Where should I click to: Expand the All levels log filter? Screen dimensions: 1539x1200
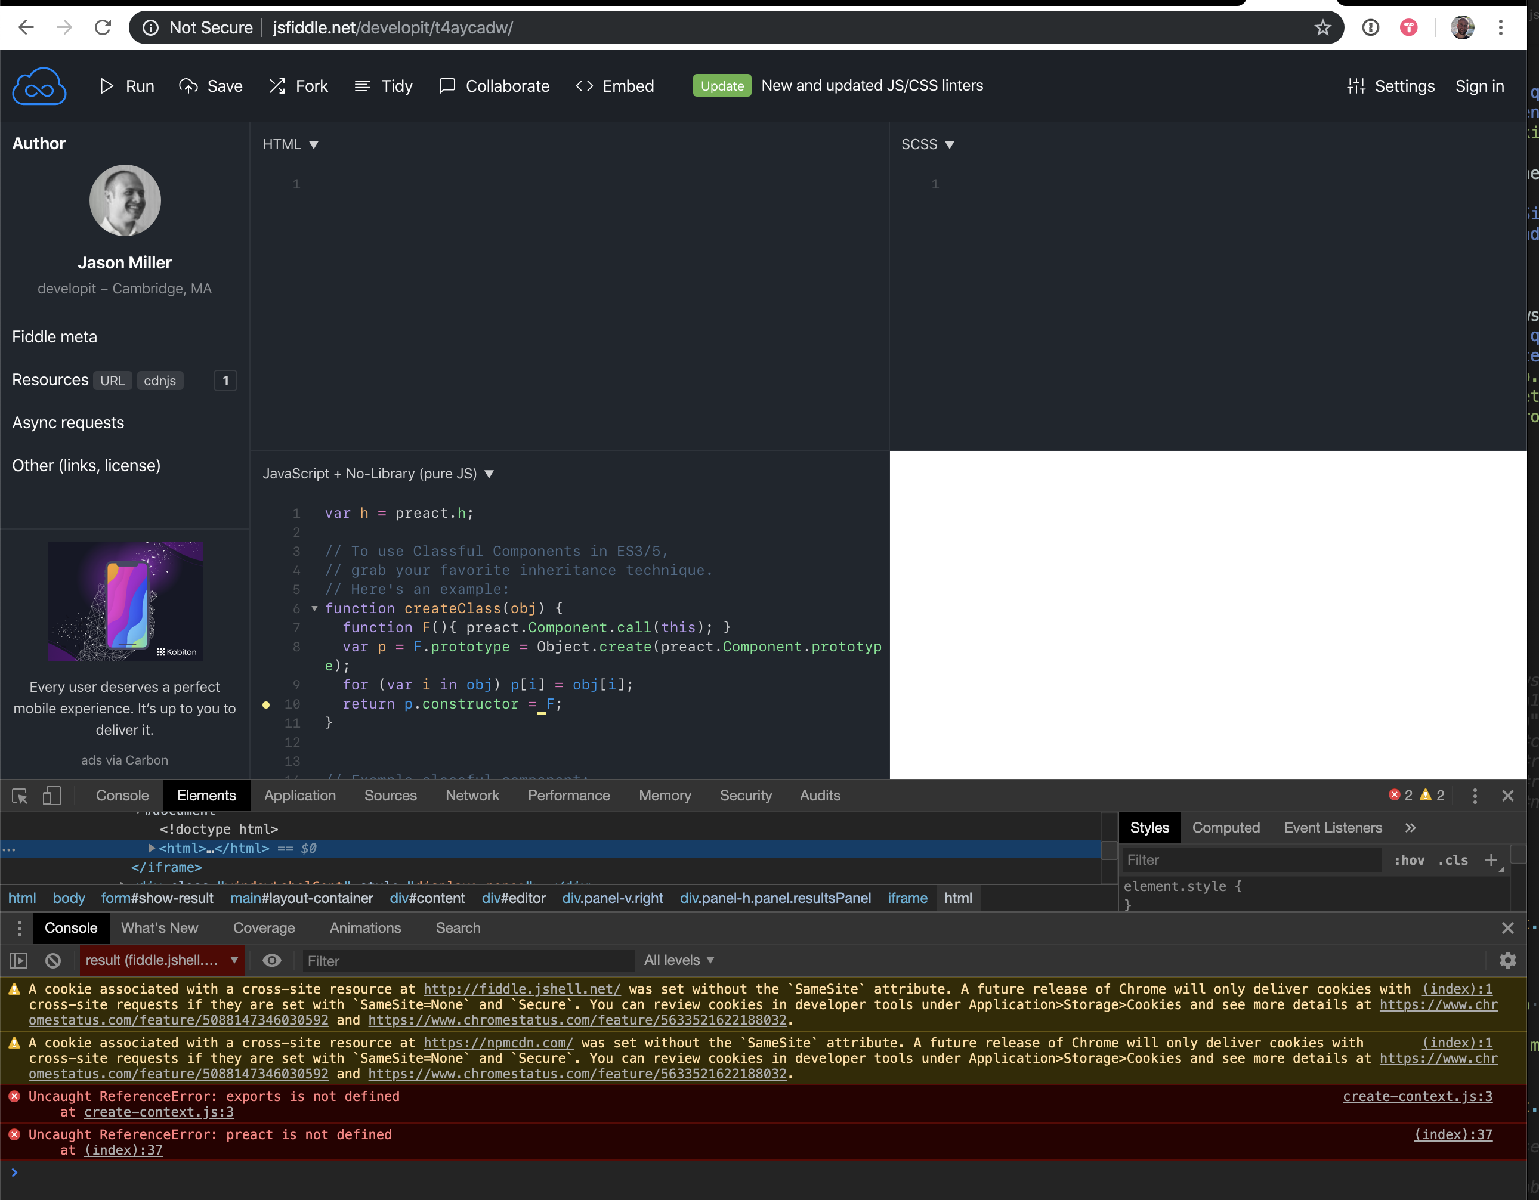679,960
